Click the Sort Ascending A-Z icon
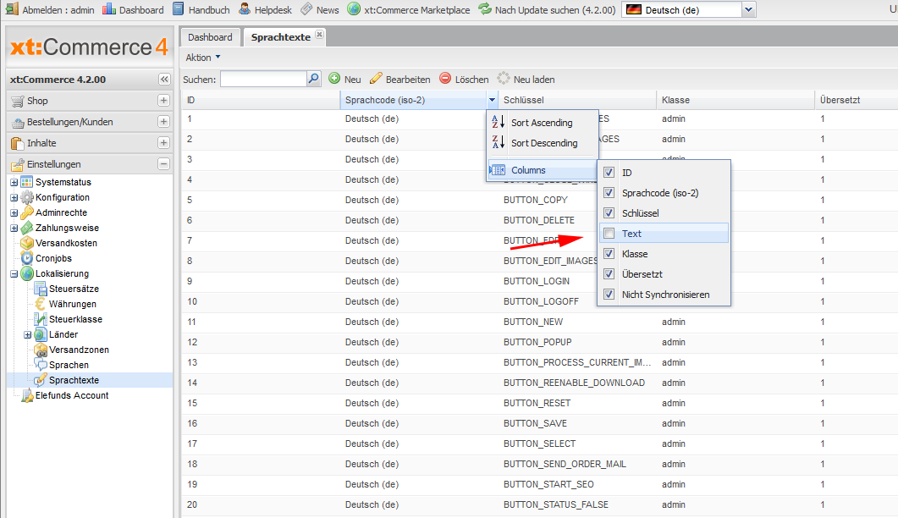The image size is (898, 518). [499, 122]
